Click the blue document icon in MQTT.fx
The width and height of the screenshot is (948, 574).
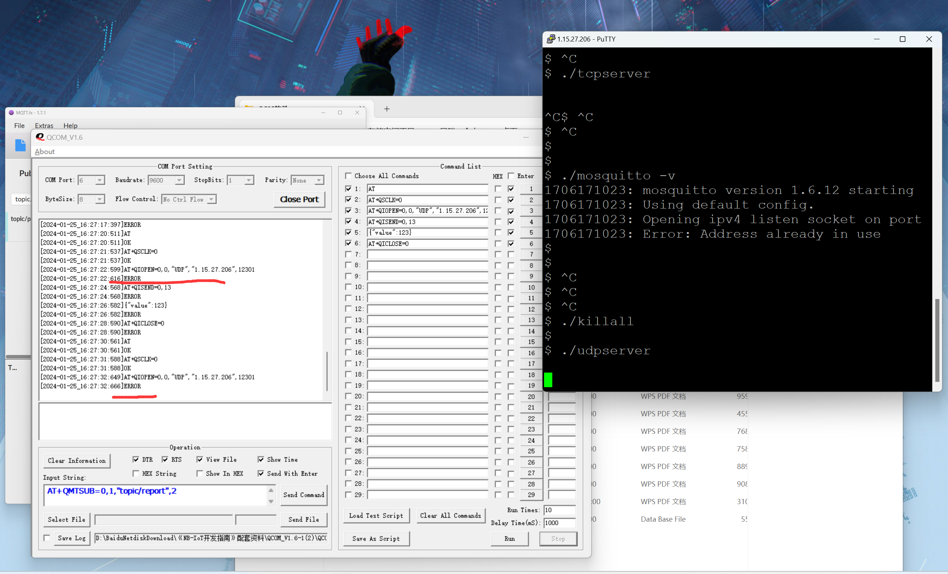[x=21, y=145]
